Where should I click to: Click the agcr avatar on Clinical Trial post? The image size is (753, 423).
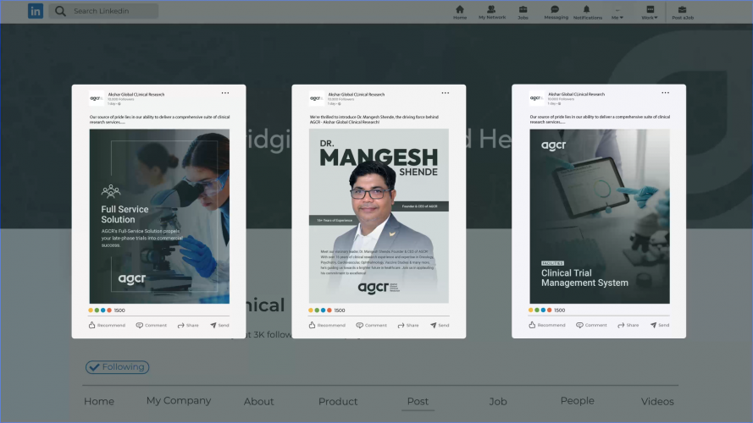[536, 98]
